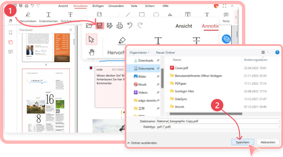Sort by the Änderungsdatum column header
This screenshot has height=157, width=283.
[256, 60]
